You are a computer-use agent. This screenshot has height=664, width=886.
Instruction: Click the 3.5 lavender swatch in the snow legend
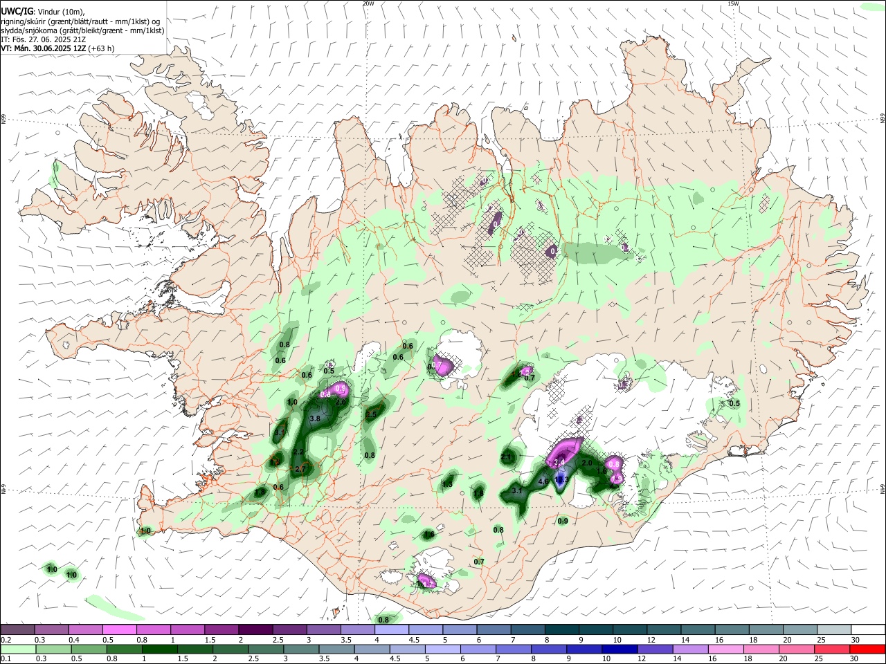[x=357, y=629]
